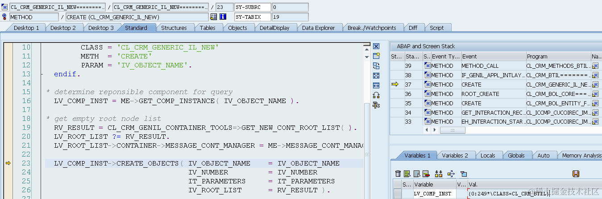Click the orange save diskette icon
Viewport: 602px width, 199px height.
pos(576,174)
